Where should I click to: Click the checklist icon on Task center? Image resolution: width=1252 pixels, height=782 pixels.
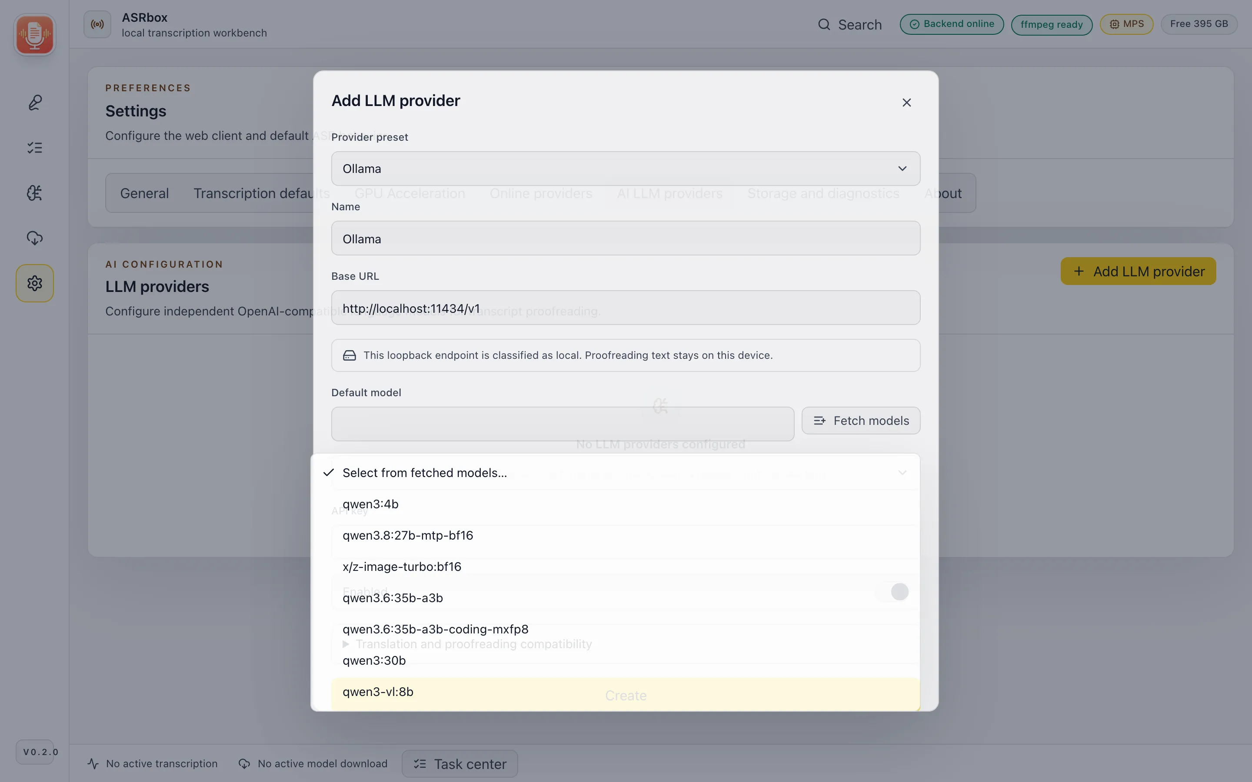420,764
